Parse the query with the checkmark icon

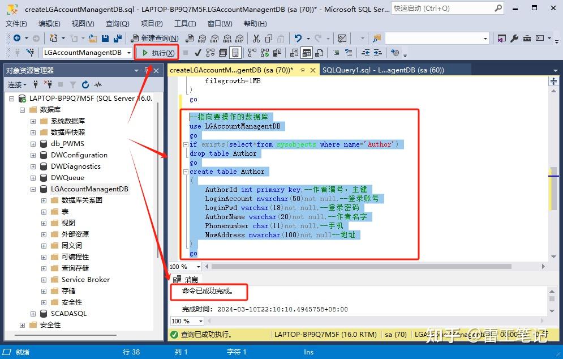198,53
